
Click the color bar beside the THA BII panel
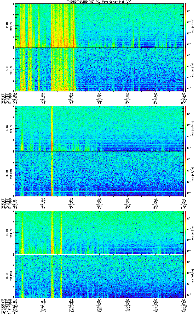[x=186, y=69]
